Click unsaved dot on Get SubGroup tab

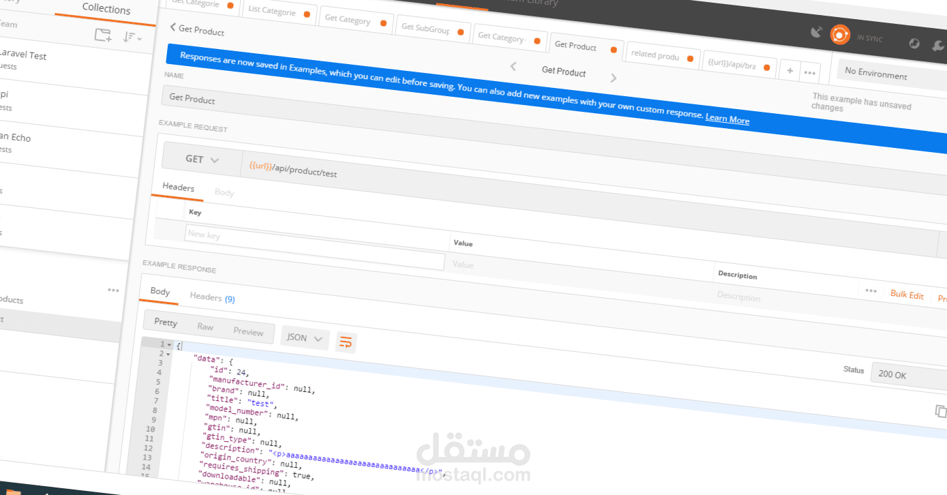[461, 31]
